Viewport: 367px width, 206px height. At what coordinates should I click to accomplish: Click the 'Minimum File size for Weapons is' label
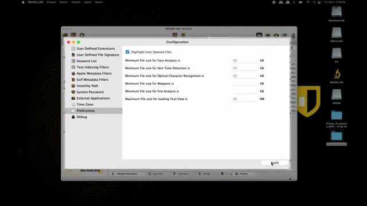coord(149,84)
